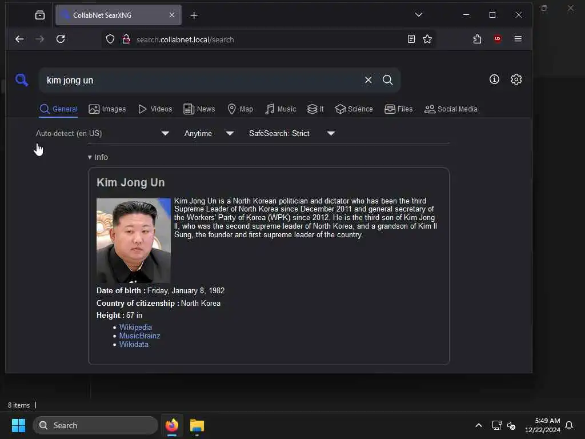Switch to the News search tab

[199, 109]
